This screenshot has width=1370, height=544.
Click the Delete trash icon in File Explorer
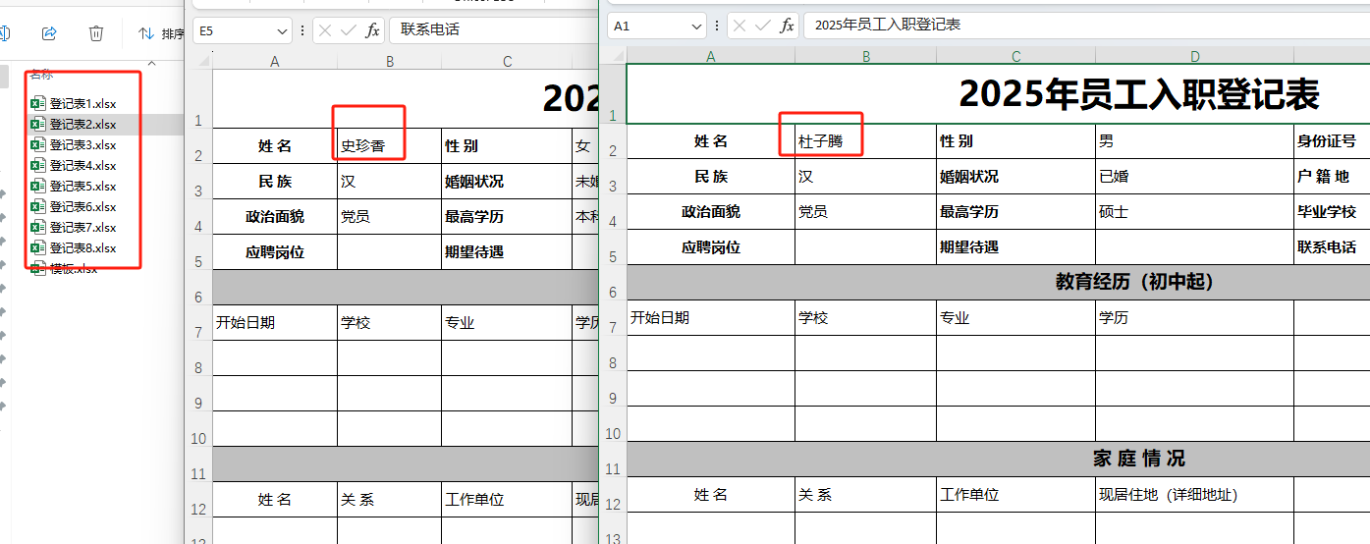pyautogui.click(x=96, y=33)
